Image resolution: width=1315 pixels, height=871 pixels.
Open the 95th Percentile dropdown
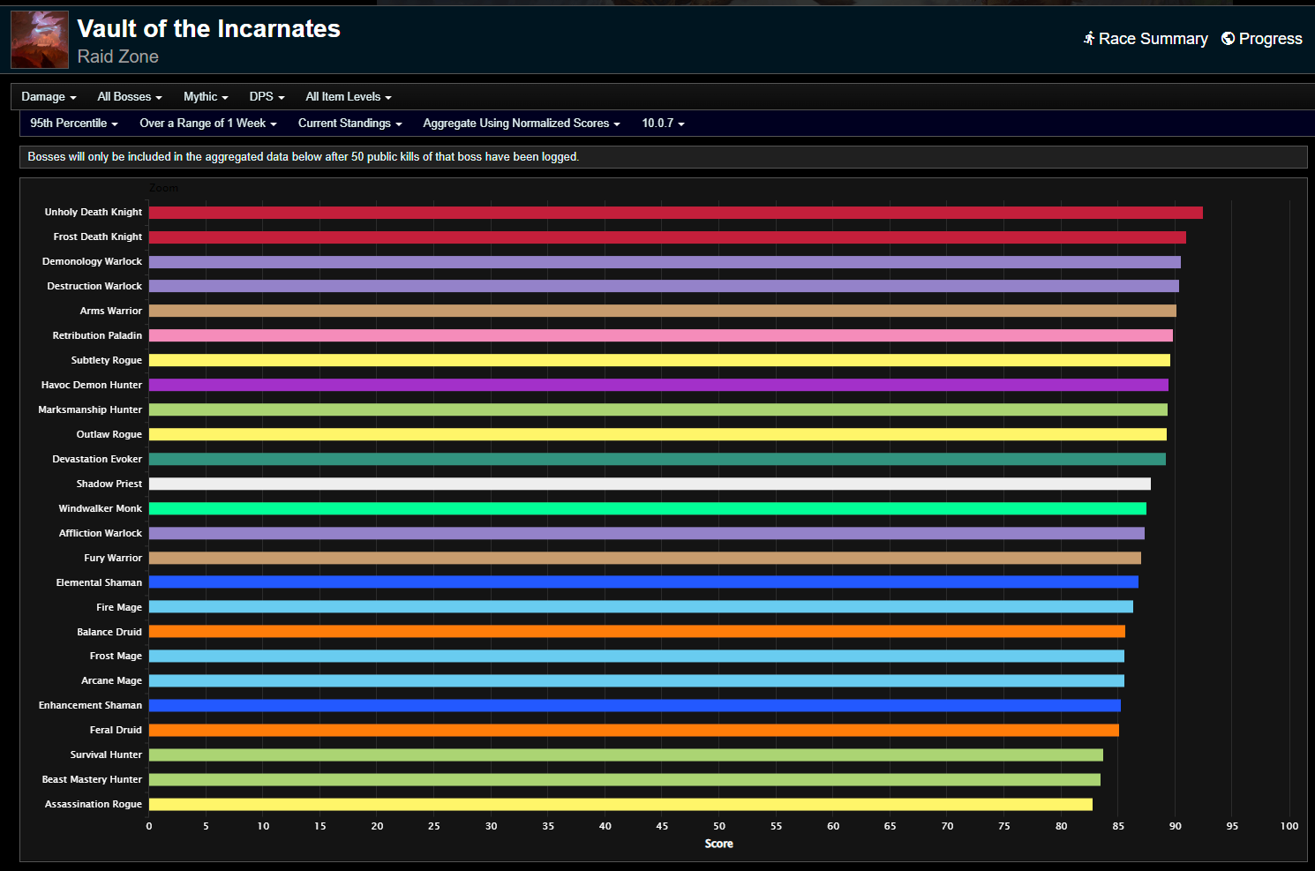tap(74, 124)
